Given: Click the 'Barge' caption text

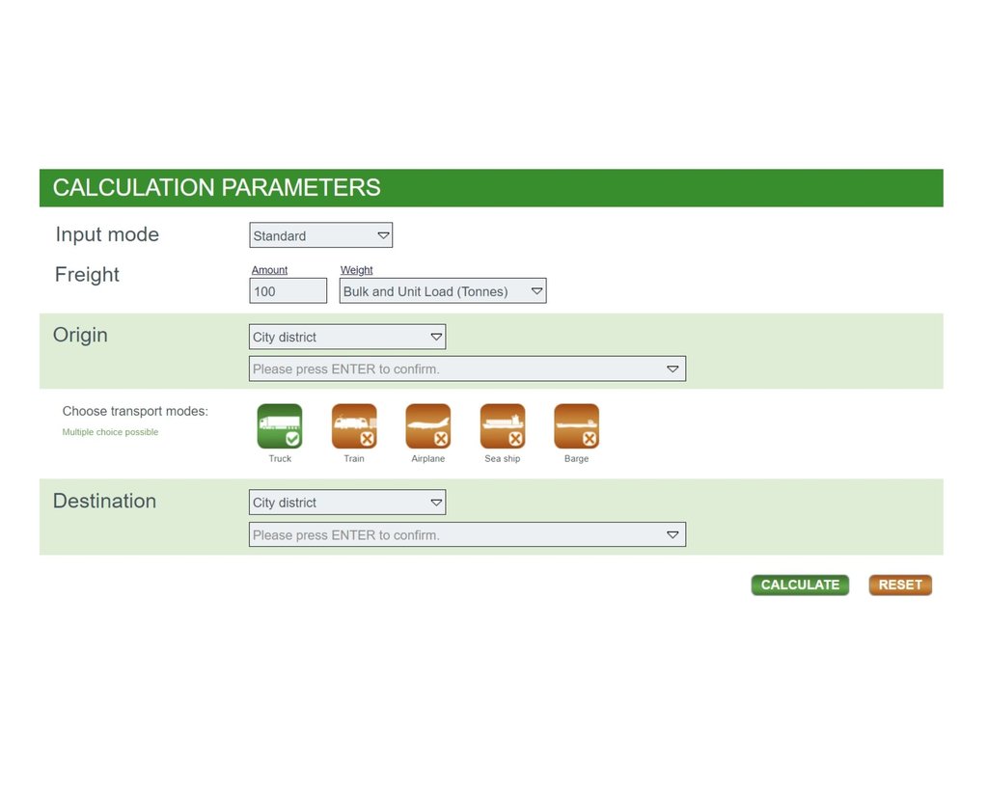Looking at the screenshot, I should (x=577, y=458).
